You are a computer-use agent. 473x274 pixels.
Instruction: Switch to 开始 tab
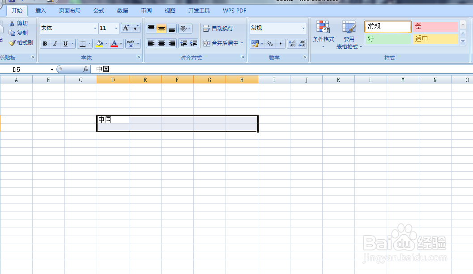tap(17, 11)
